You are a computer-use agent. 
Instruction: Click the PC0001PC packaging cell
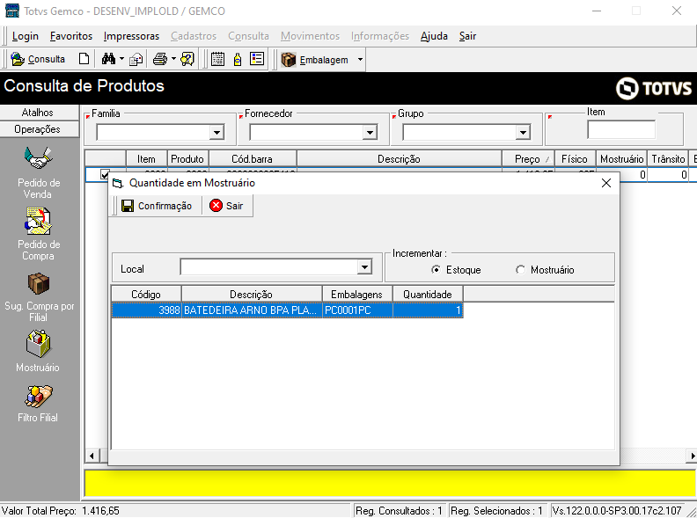(x=357, y=310)
